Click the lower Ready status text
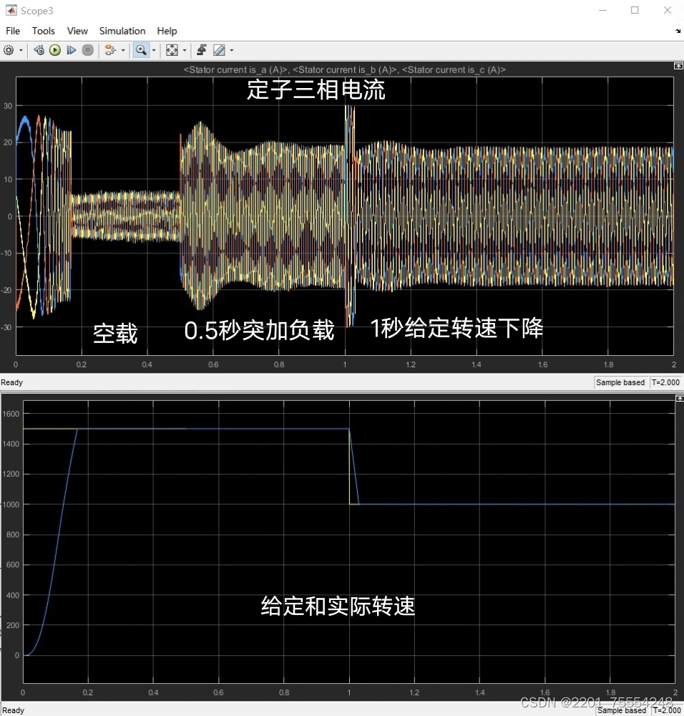Image resolution: width=684 pixels, height=716 pixels. pyautogui.click(x=13, y=710)
